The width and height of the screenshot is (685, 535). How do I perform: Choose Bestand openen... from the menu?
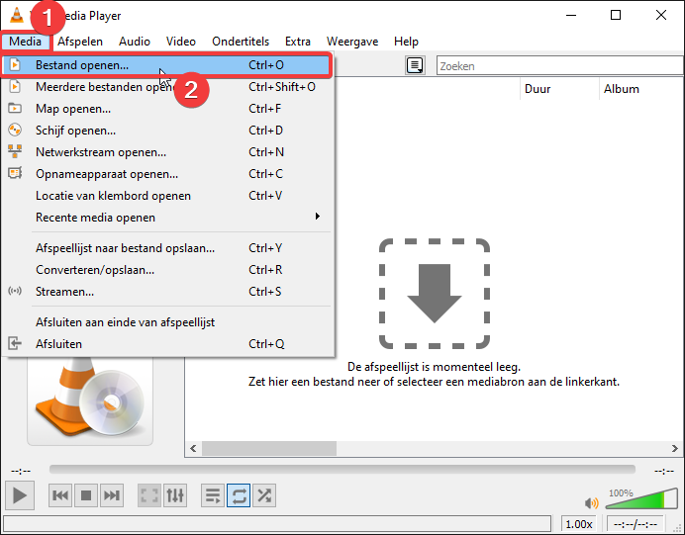[x=166, y=65]
